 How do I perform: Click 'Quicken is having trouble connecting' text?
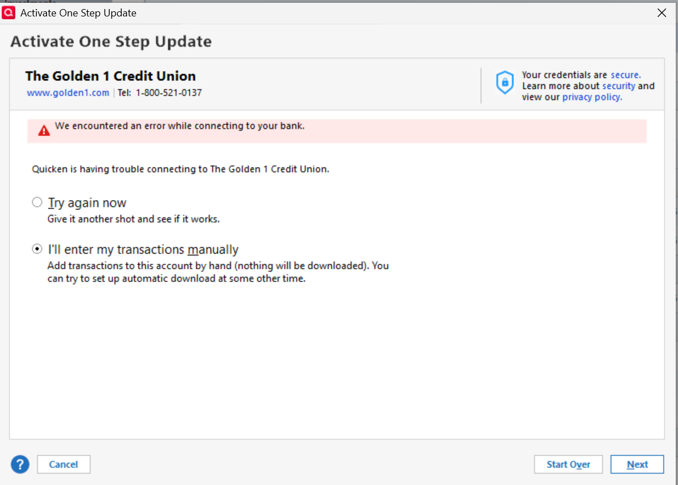click(x=180, y=169)
